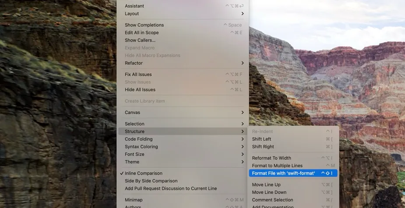Choose Add Documentation
Viewport: 405px width, 208px height.
click(293, 206)
